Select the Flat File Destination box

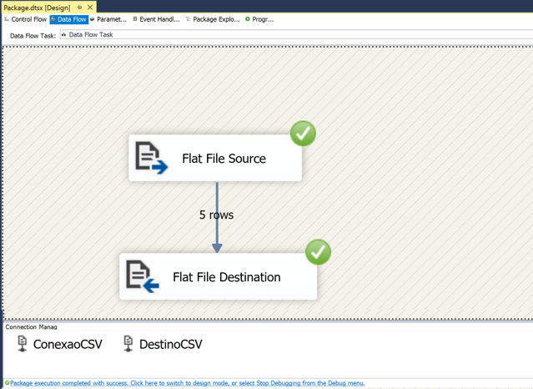pyautogui.click(x=219, y=276)
